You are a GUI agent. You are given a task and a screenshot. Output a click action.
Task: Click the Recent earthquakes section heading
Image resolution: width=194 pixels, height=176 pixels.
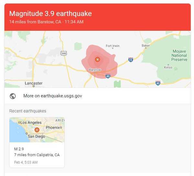coord(28,111)
